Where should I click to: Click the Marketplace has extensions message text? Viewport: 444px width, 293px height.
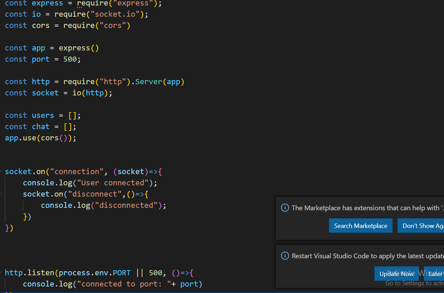pyautogui.click(x=368, y=208)
